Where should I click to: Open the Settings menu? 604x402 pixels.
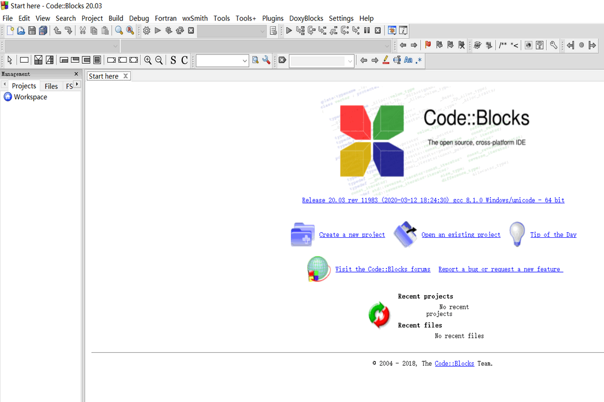click(341, 18)
